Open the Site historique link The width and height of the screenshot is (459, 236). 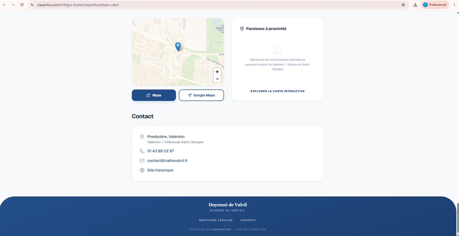click(160, 170)
